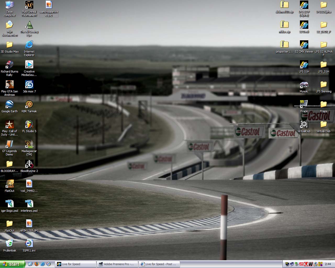Switch to Live for Speed - Post browser window
The image size is (335, 268).
tap(159, 264)
